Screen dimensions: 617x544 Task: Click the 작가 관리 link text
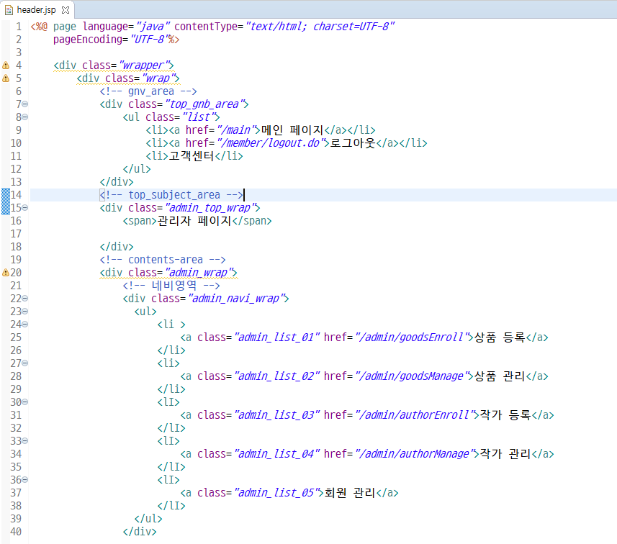[x=505, y=454]
